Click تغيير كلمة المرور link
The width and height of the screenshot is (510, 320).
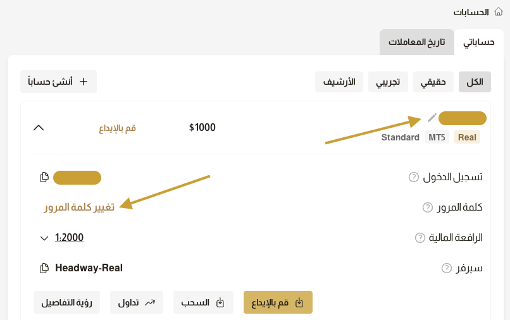point(79,207)
